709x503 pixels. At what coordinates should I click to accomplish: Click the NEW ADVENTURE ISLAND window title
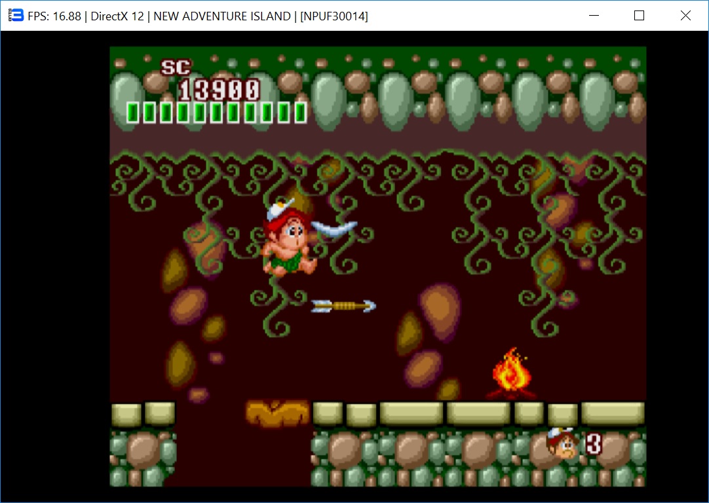[222, 16]
